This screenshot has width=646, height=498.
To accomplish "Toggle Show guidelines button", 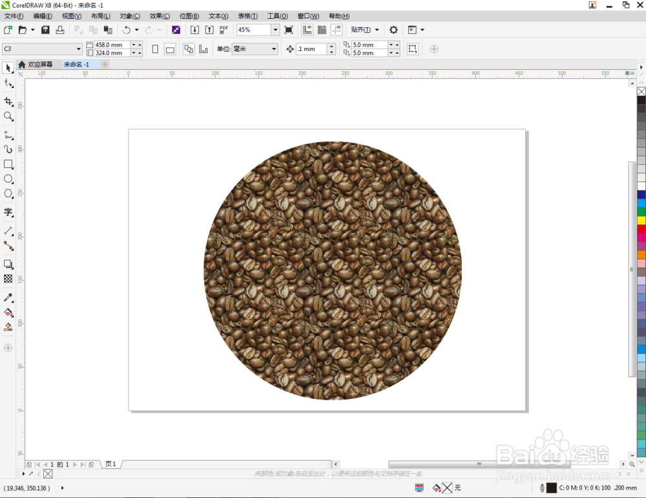I will pos(337,30).
